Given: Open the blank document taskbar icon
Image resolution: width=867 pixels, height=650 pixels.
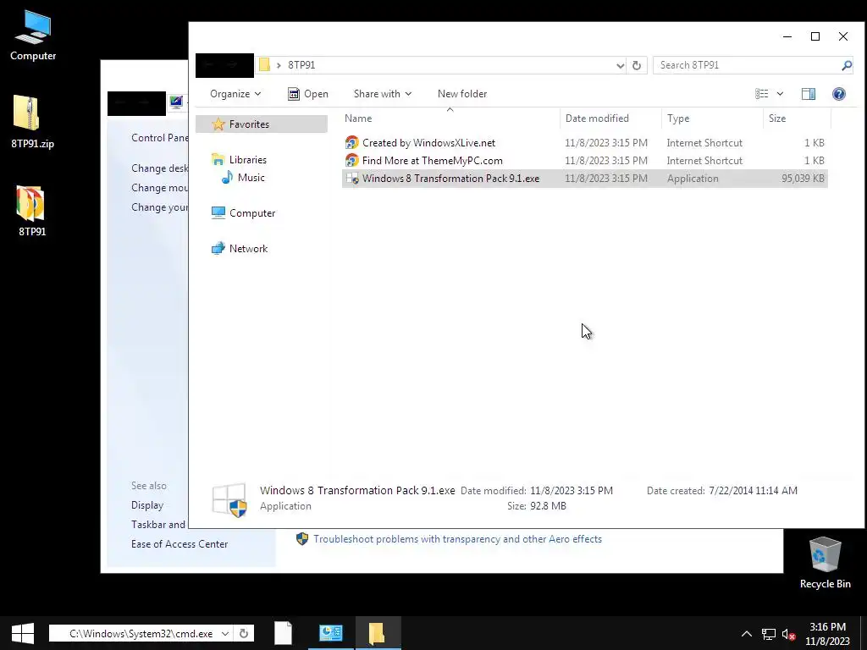Looking at the screenshot, I should pos(283,633).
